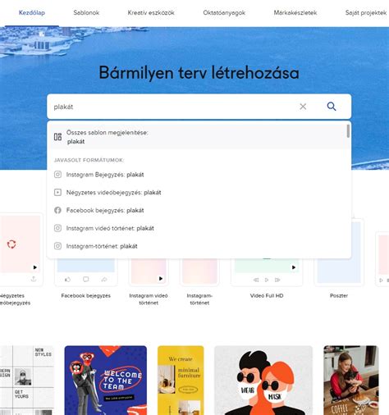
Task: Click the template grid icon beside Összes sablon
Action: (57, 137)
